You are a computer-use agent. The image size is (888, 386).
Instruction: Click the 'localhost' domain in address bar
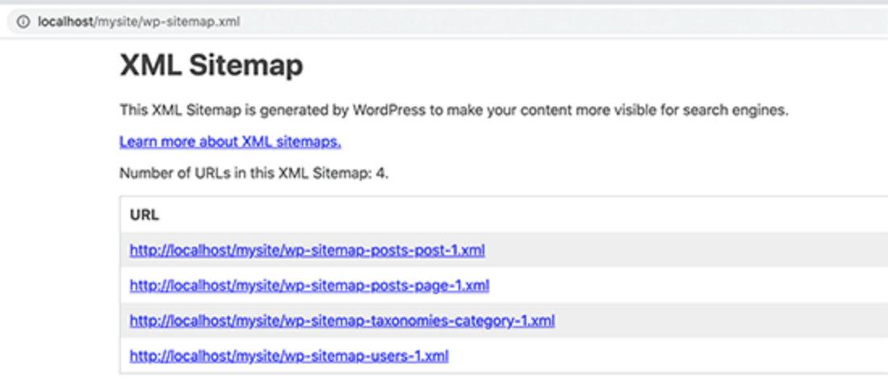(66, 22)
